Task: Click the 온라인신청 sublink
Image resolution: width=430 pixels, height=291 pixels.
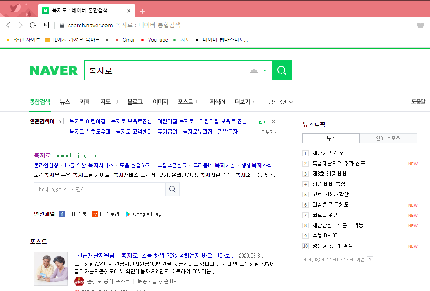Action: (x=46, y=165)
